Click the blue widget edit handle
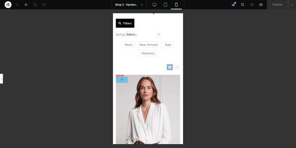The image size is (296, 148). coord(122,80)
